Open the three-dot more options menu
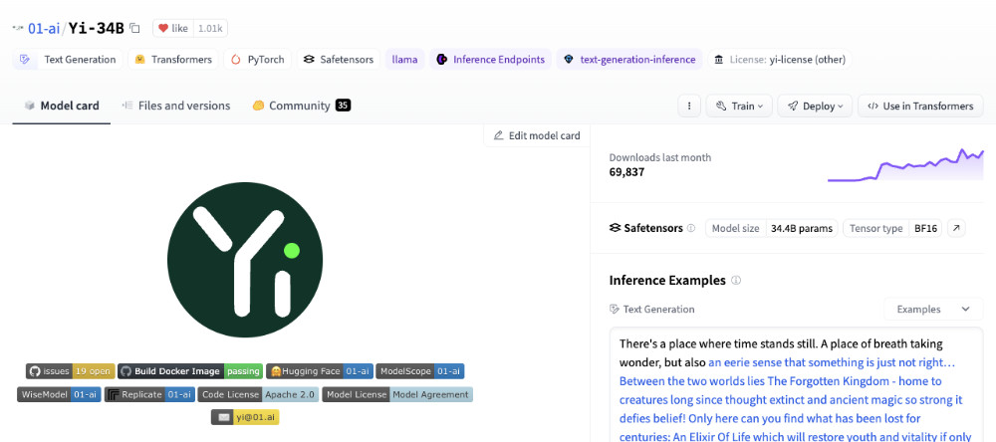This screenshot has width=996, height=442. [x=689, y=107]
